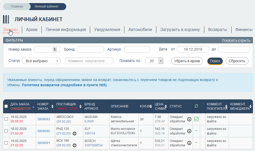Select the checkbox for order 5809691
The image size is (255, 151).
pos(6,143)
